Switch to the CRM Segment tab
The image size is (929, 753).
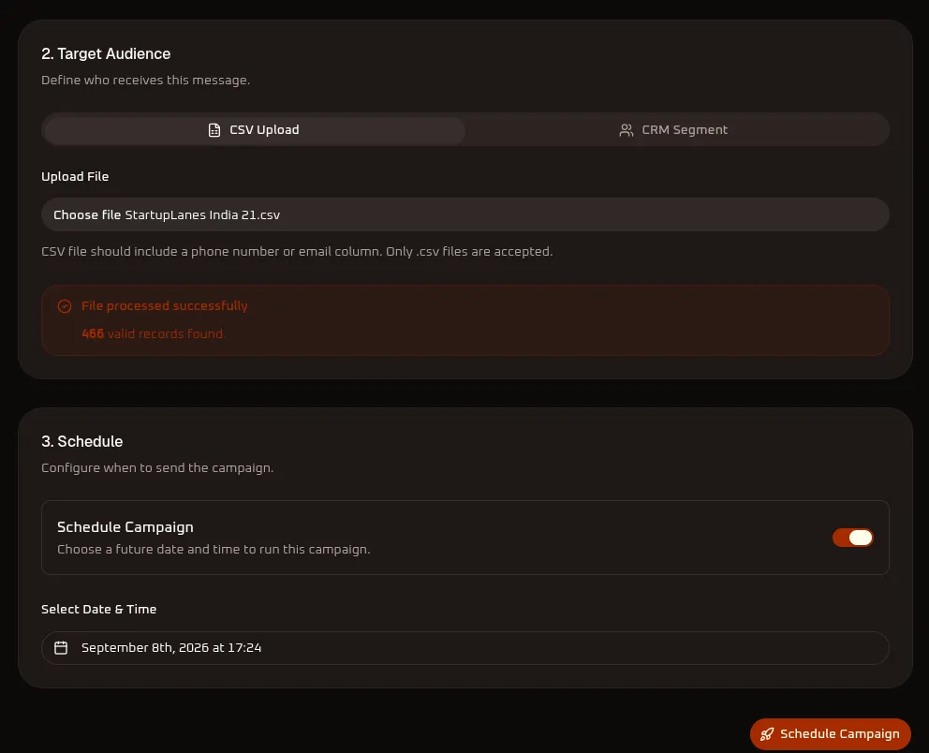(x=674, y=130)
